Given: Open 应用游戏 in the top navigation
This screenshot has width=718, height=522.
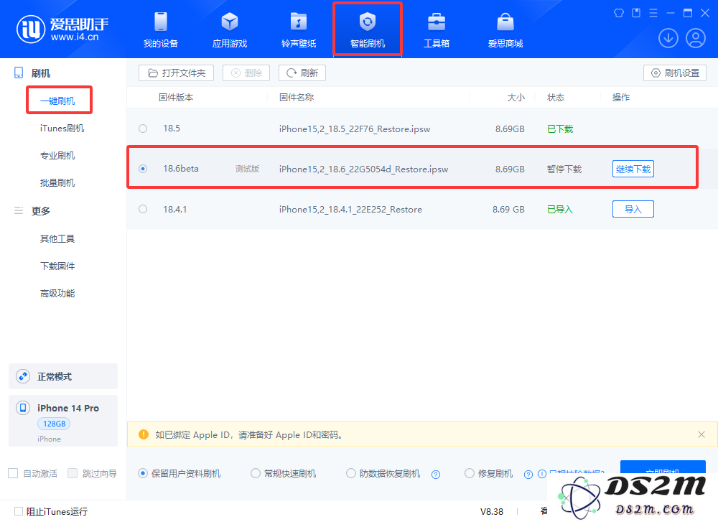Looking at the screenshot, I should tap(230, 30).
